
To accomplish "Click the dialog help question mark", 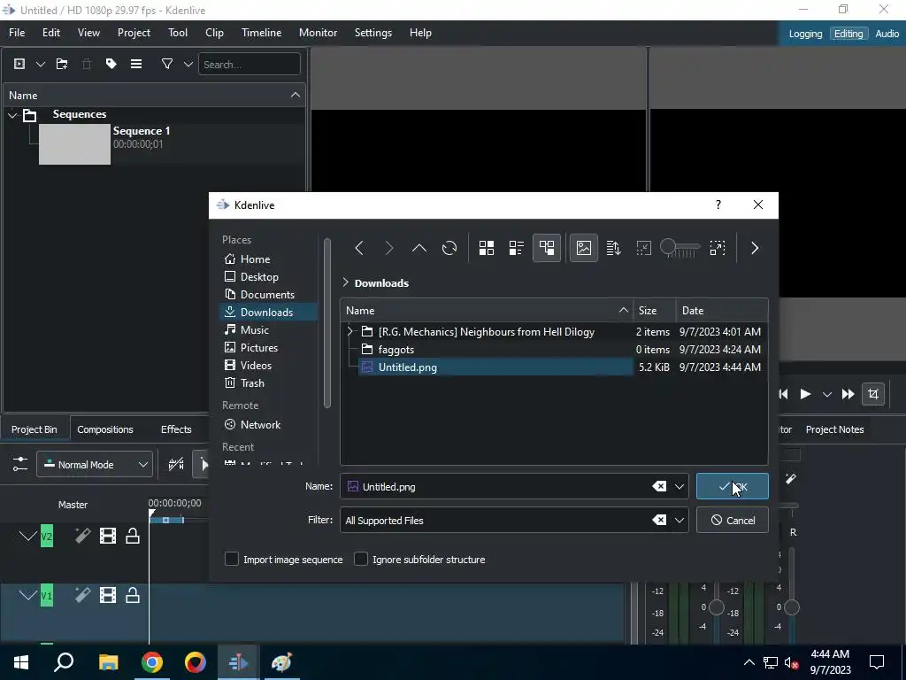I will pyautogui.click(x=718, y=205).
